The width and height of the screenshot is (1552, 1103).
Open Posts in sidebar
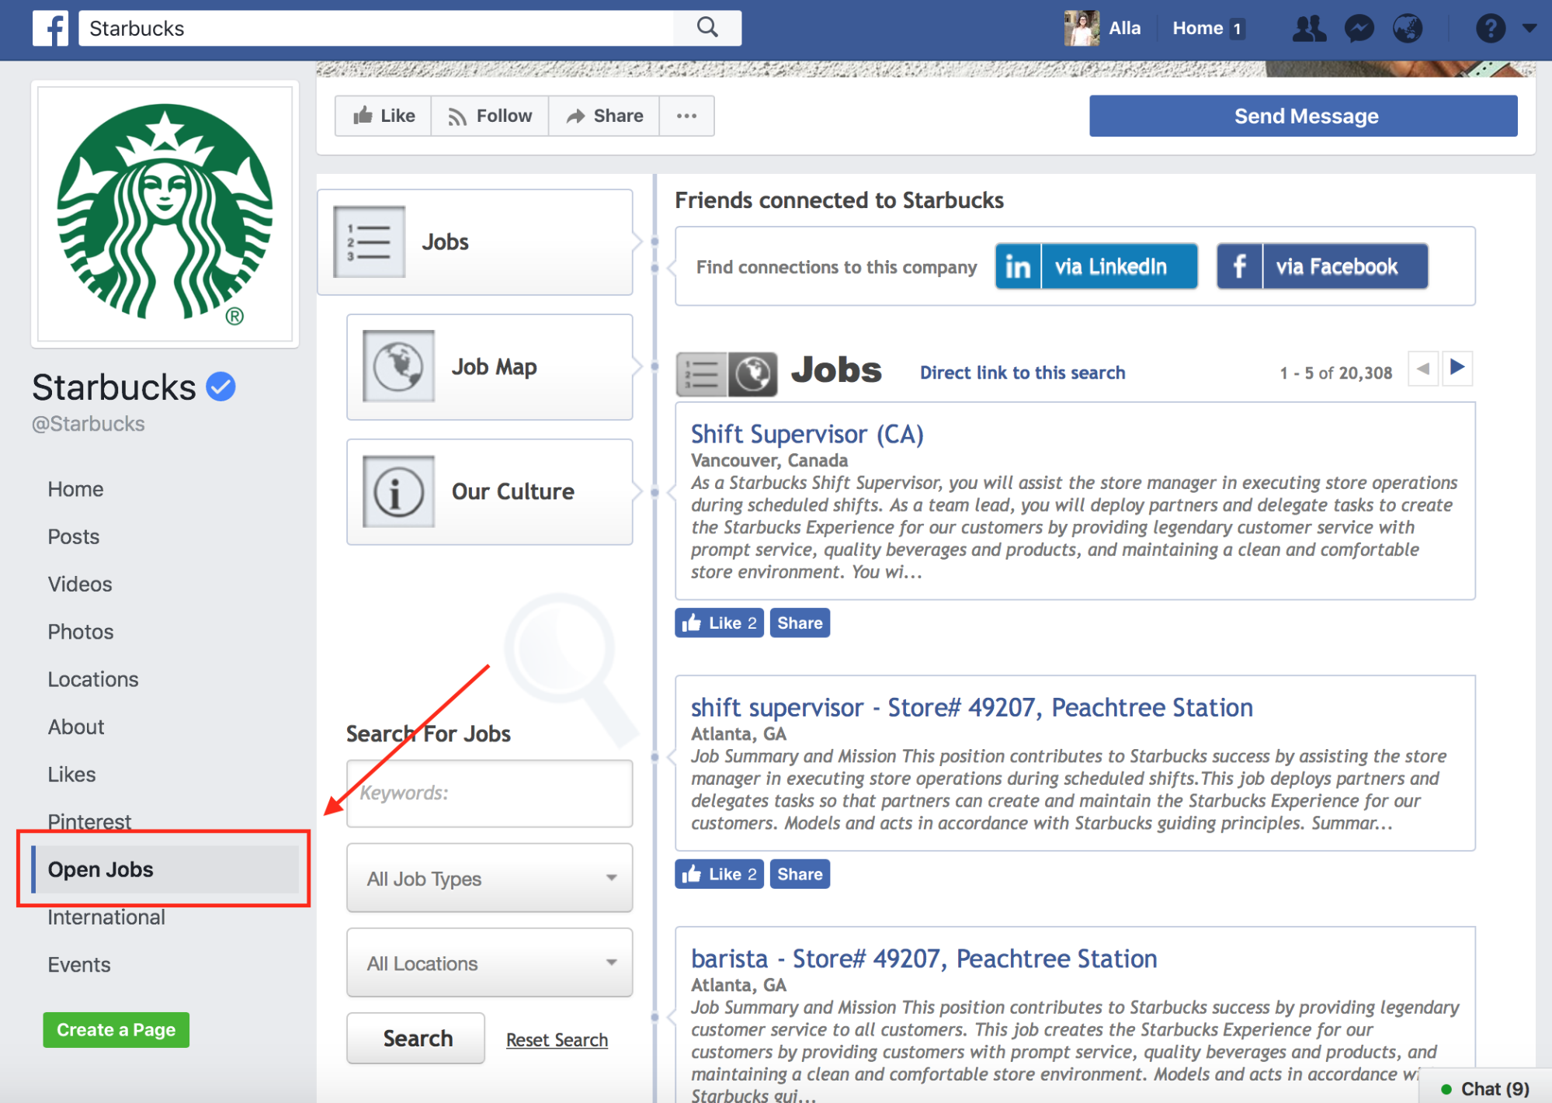click(74, 536)
